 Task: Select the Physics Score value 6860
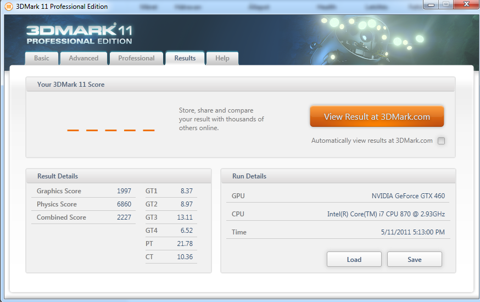click(x=124, y=204)
